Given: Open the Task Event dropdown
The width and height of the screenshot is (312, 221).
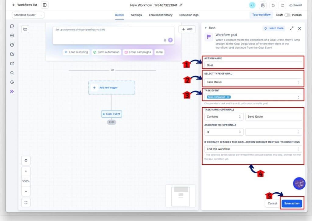Looking at the screenshot, I should (x=253, y=97).
